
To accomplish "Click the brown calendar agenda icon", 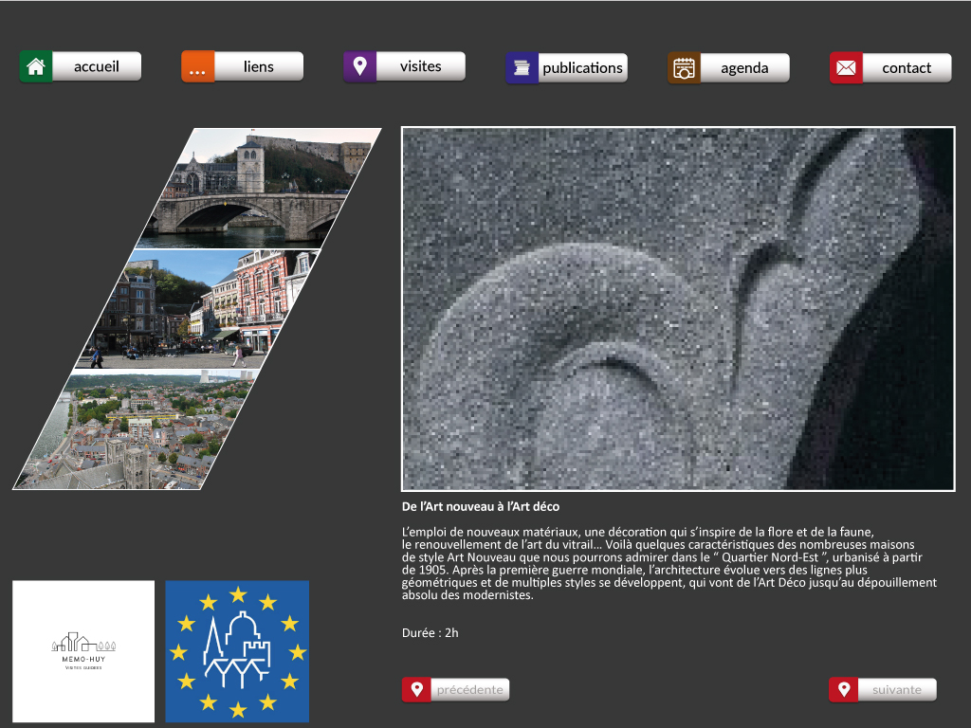I will [684, 68].
